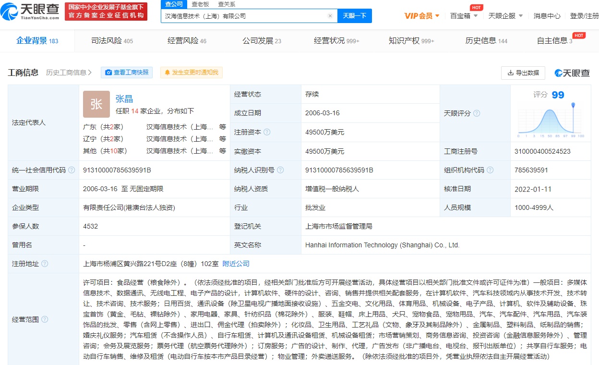Click the 登记机关 value 上海市市场监督管理局
The width and height of the screenshot is (599, 365).
click(x=339, y=226)
